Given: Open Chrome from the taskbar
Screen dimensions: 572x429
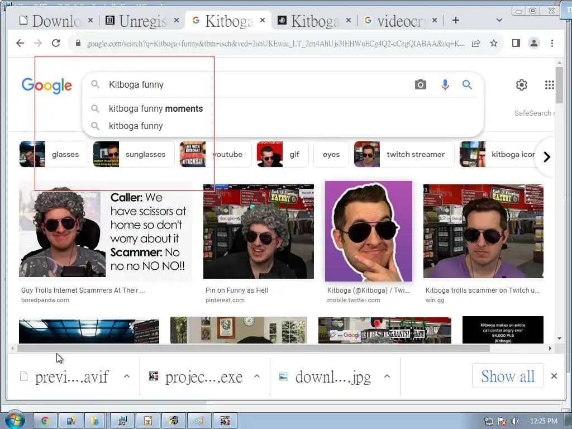Looking at the screenshot, I should (45, 421).
